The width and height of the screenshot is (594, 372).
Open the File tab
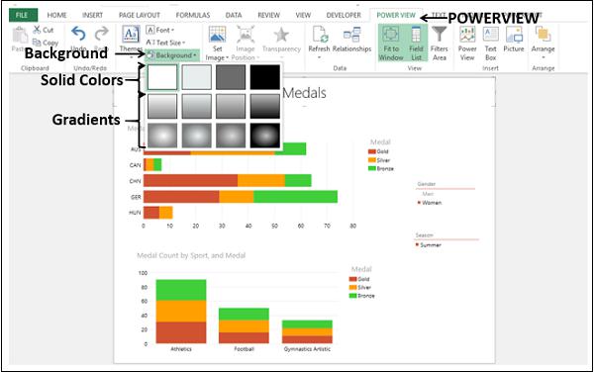tap(23, 15)
